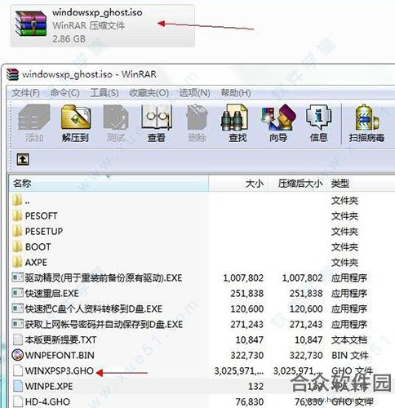This screenshot has width=395, height=408.
Task: Click the 322,730 size cell
Action: click(x=247, y=355)
